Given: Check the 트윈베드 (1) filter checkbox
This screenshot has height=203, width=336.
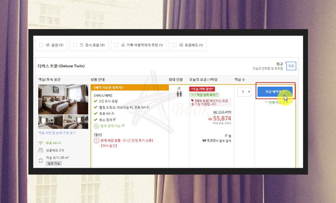Looking at the screenshot, I should click(175, 45).
